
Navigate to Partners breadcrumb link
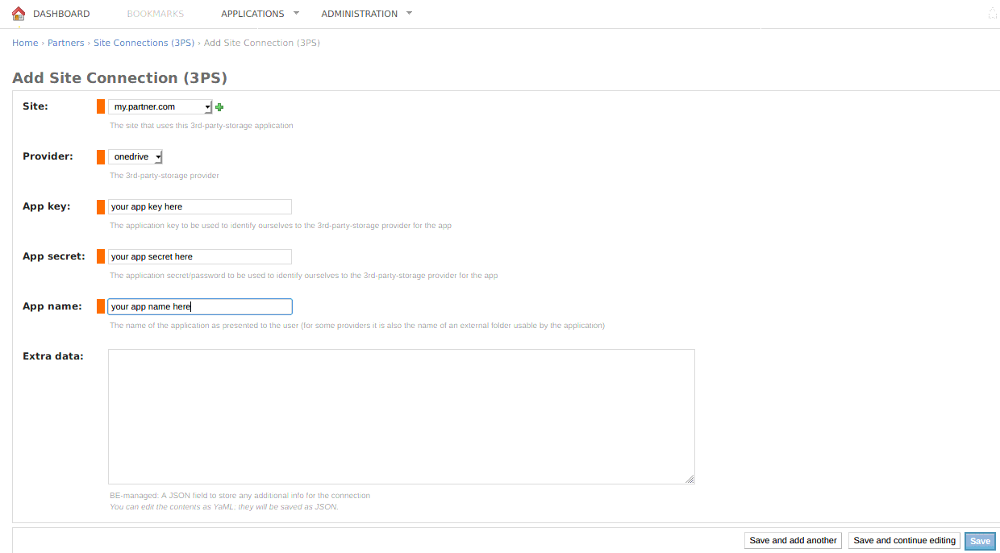click(66, 43)
